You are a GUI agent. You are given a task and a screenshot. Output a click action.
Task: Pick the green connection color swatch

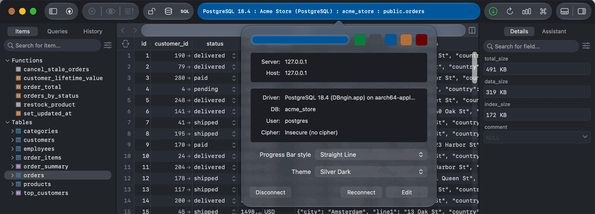point(360,40)
